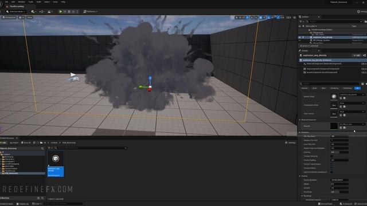The image size is (367, 206).
Task: Activate the Scale viewport tool
Action: 248,18
